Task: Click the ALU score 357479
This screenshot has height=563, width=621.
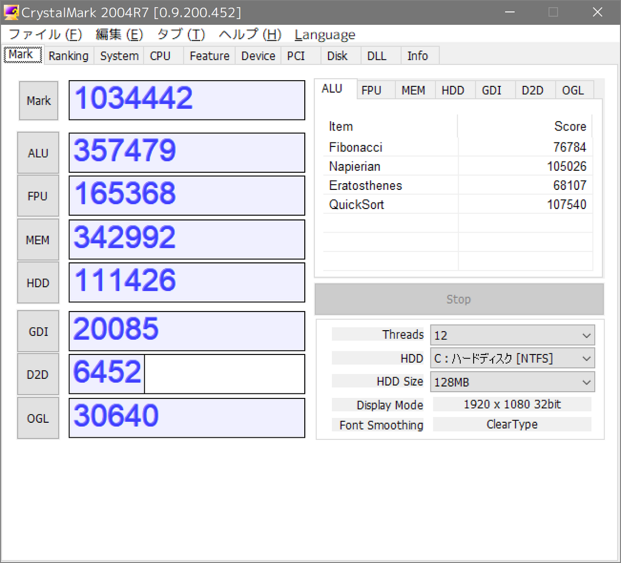Action: pyautogui.click(x=187, y=153)
